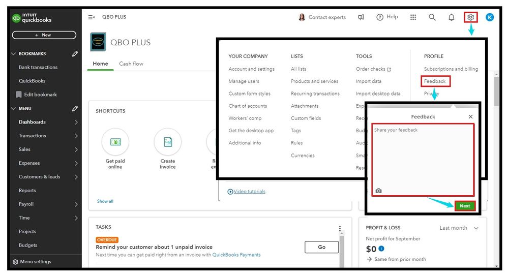Open Currencies list

pyautogui.click(x=303, y=156)
